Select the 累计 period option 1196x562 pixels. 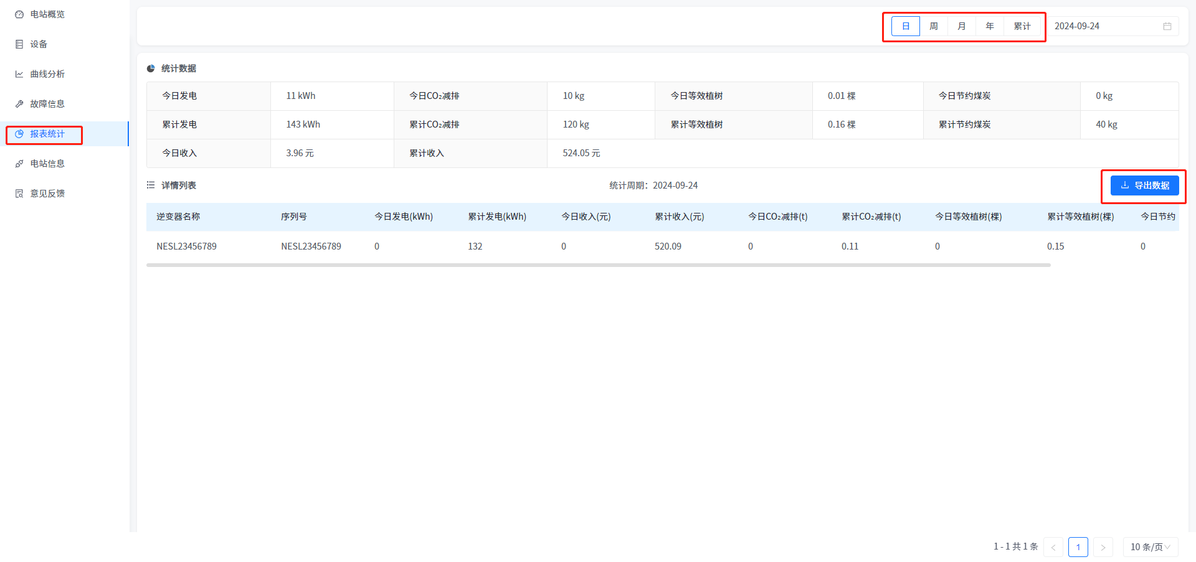click(x=1022, y=26)
